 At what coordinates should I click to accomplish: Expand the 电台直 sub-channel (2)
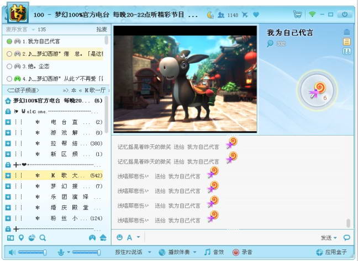8,122
